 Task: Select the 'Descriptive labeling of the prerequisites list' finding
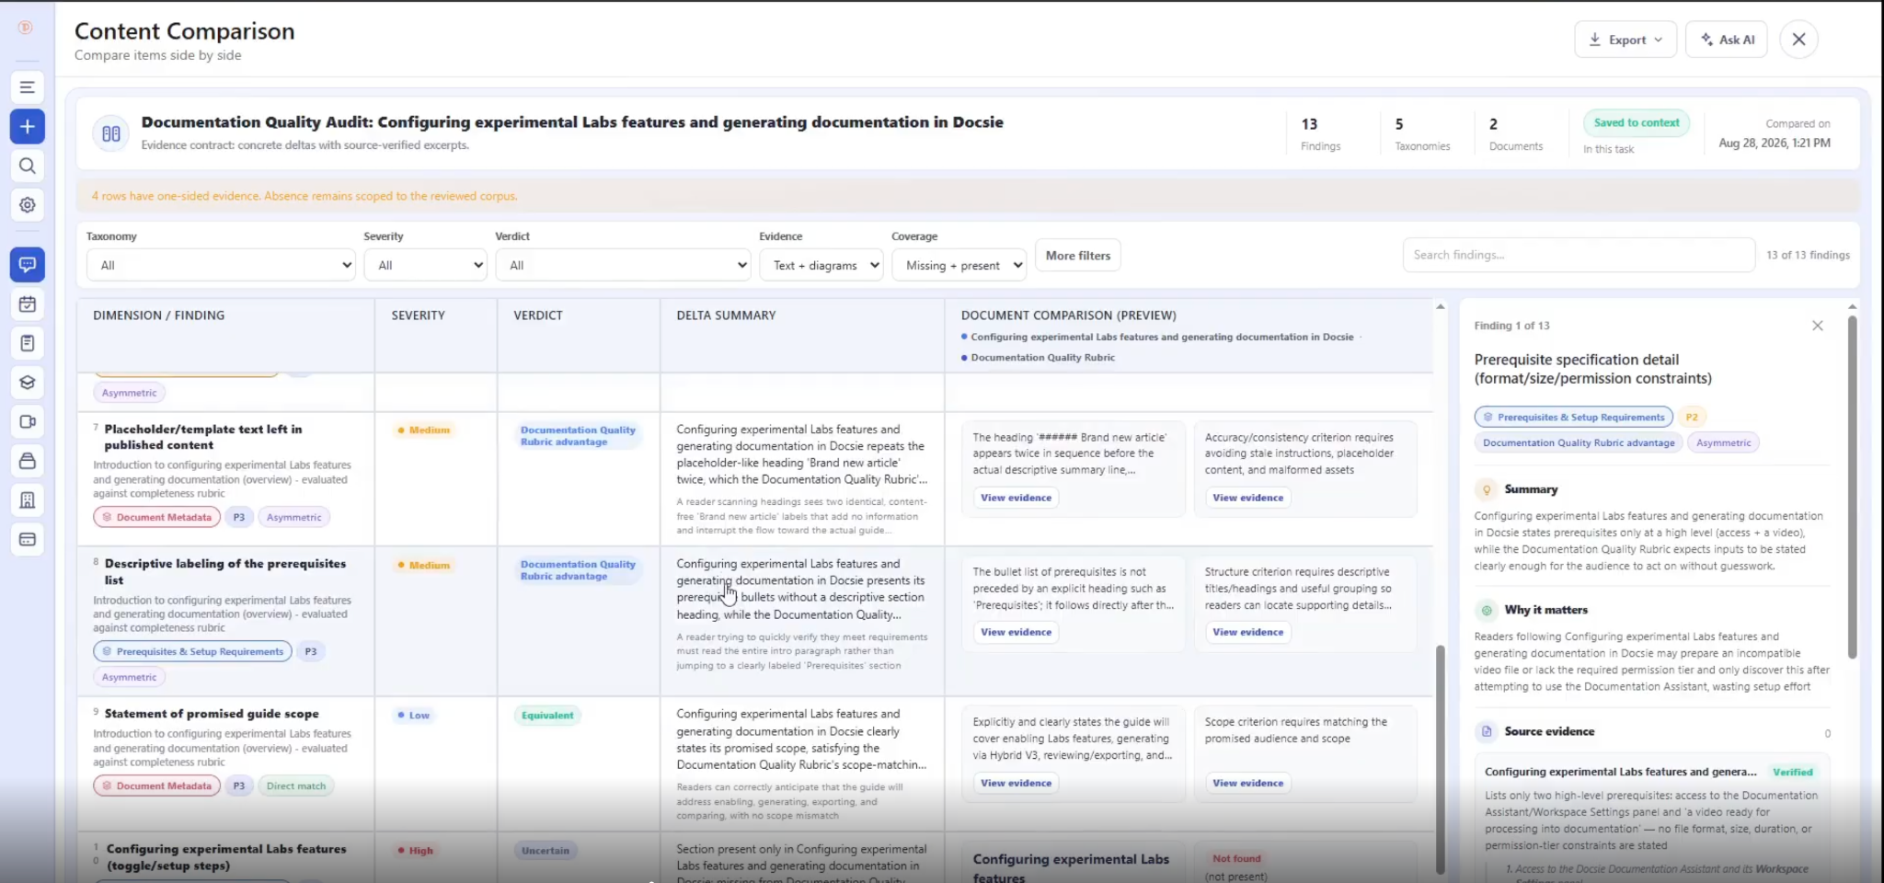pyautogui.click(x=225, y=571)
